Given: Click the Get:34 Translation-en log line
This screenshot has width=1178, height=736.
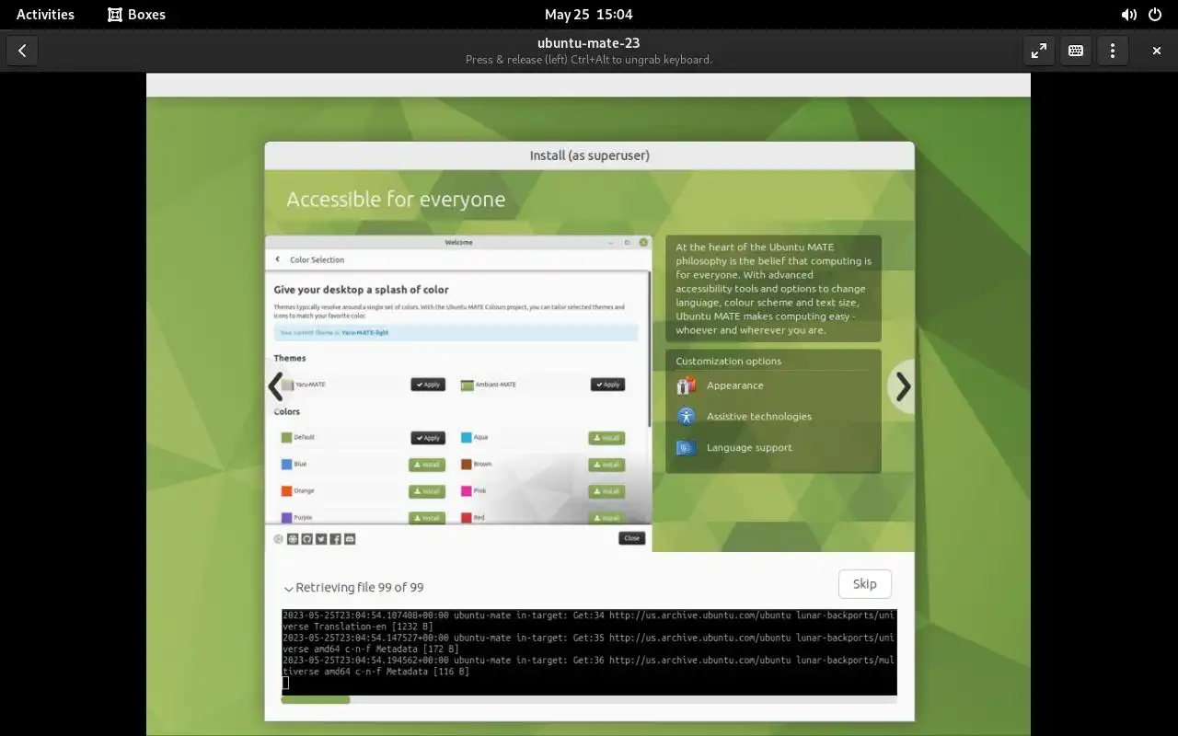Looking at the screenshot, I should tap(587, 621).
